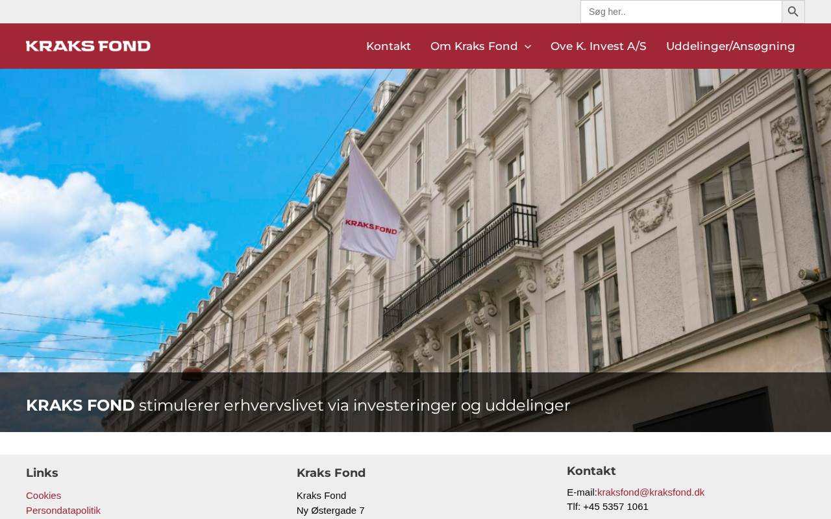The width and height of the screenshot is (831, 519).
Task: Click the Kraks Fond hero tagline text
Action: [x=298, y=405]
